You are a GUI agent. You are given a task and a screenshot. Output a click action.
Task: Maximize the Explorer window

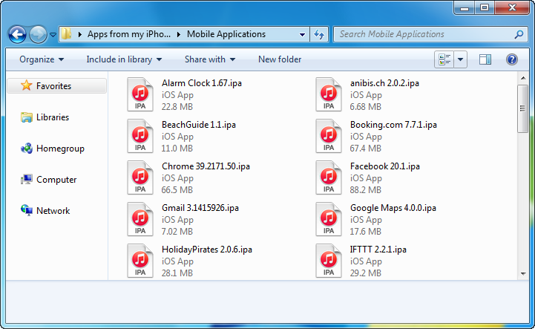click(485, 8)
